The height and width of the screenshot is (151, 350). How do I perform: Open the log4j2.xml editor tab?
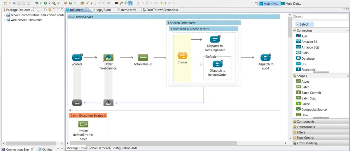[103, 10]
